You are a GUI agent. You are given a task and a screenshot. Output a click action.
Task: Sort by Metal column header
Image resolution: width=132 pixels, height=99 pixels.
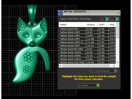72,24
